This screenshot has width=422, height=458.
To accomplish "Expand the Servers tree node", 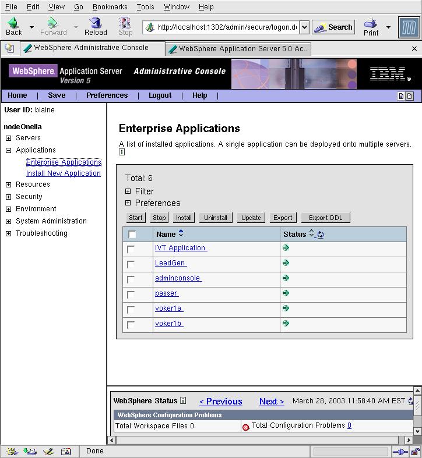I will pyautogui.click(x=9, y=138).
